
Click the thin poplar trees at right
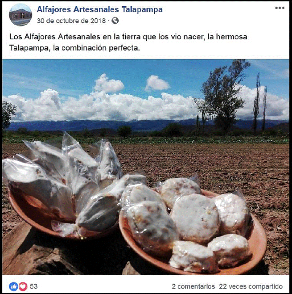(260, 103)
